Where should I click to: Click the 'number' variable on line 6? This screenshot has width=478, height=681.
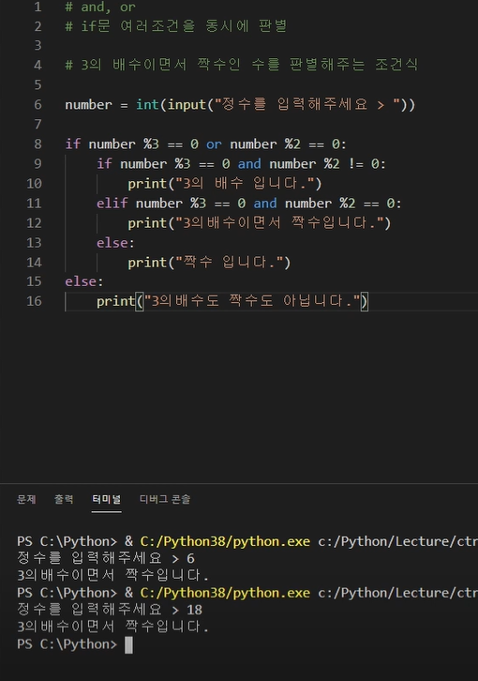88,105
